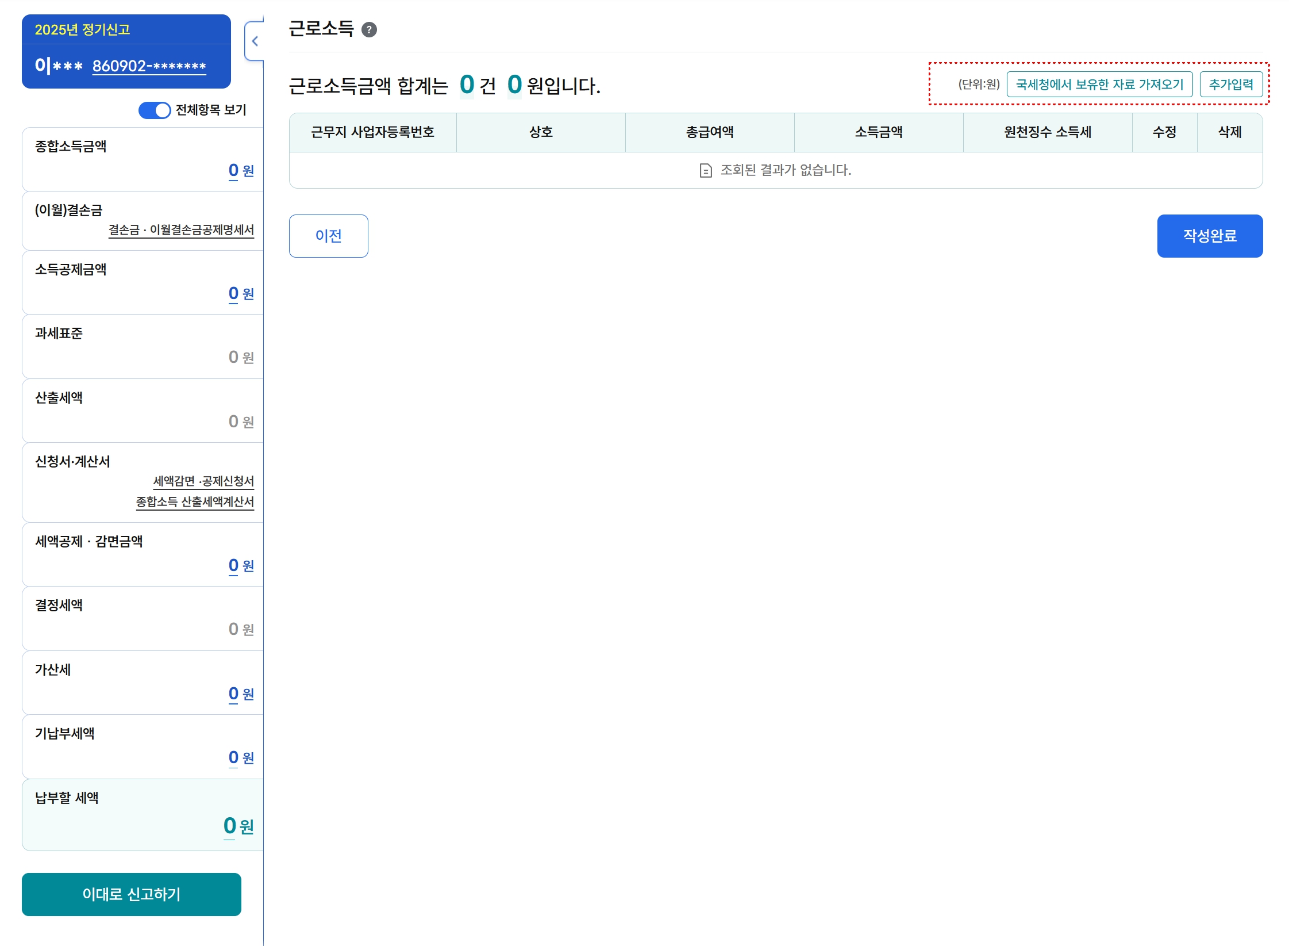
Task: Go back with the 이전 button
Action: 328,236
